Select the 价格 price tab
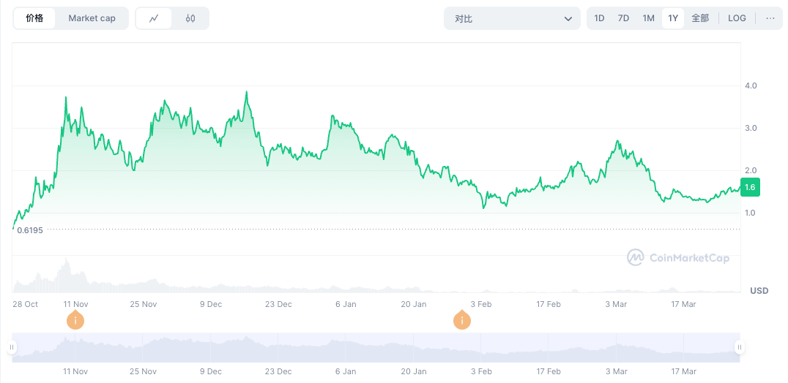The width and height of the screenshot is (788, 383). click(x=34, y=18)
